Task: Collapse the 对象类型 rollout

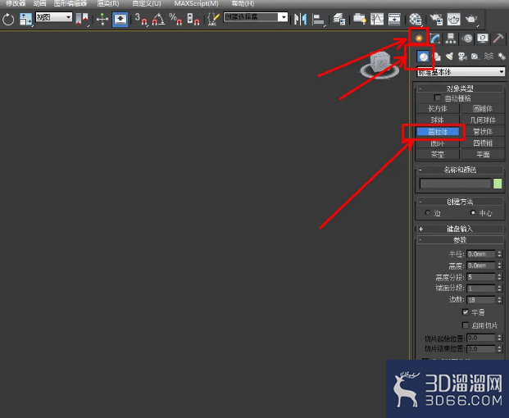Action: click(460, 89)
